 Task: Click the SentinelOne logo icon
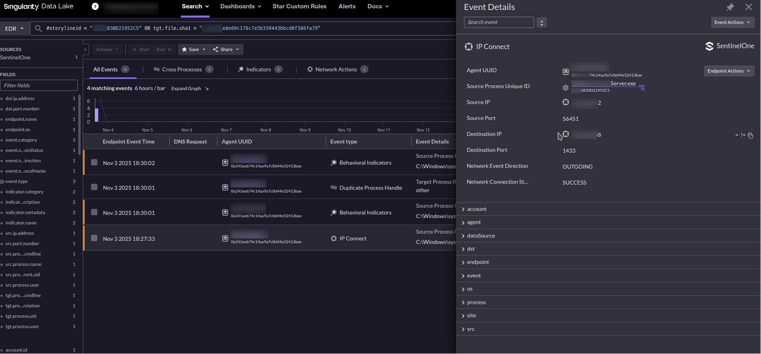709,46
